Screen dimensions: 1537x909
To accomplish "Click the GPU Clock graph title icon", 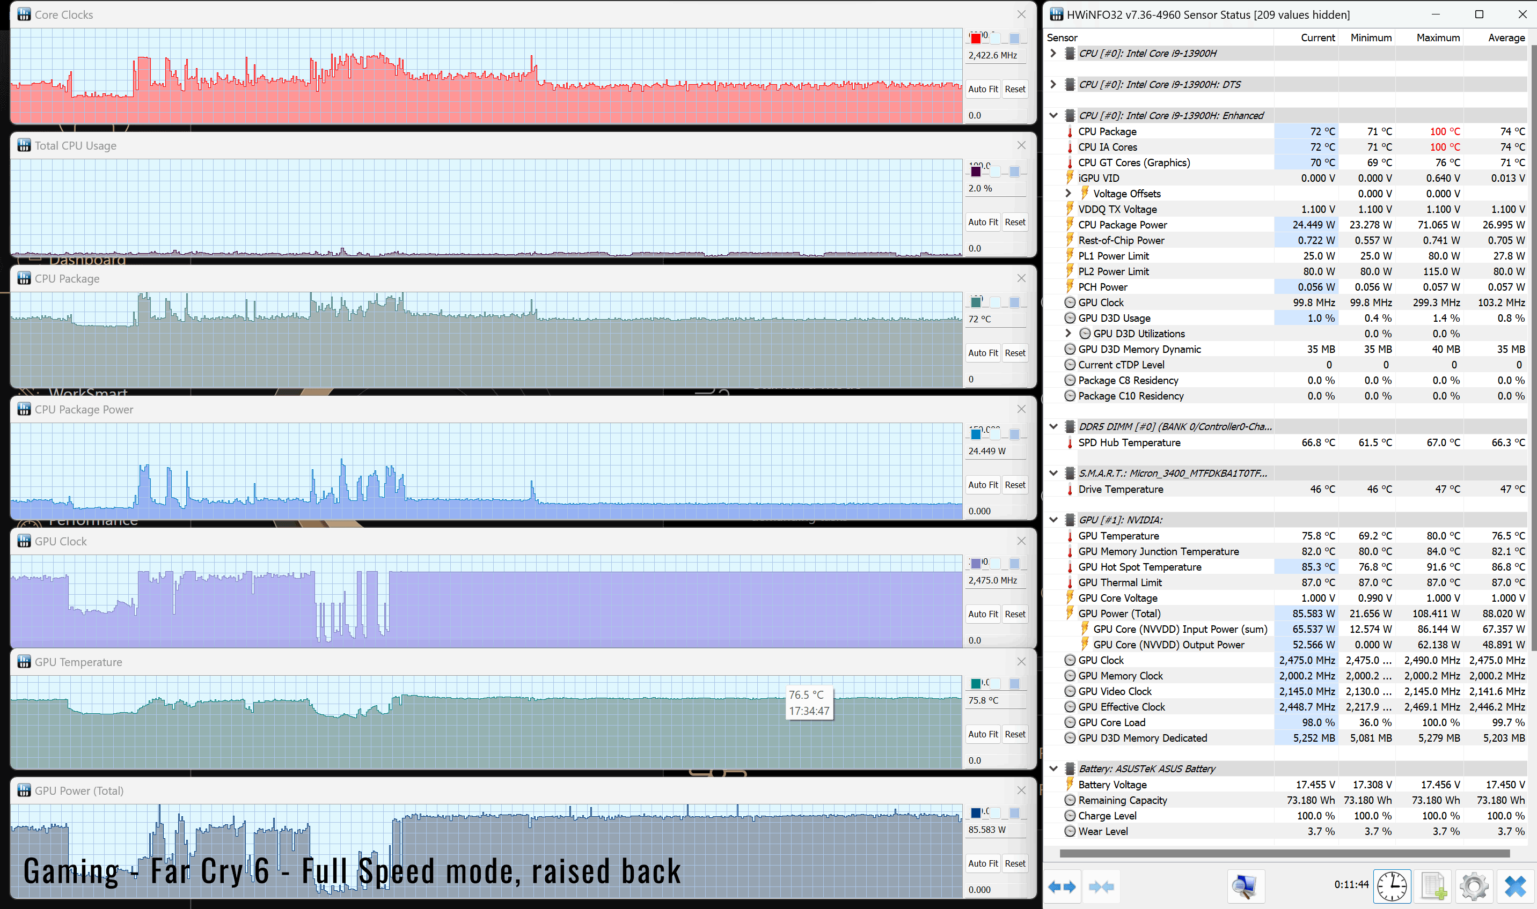I will 24,541.
